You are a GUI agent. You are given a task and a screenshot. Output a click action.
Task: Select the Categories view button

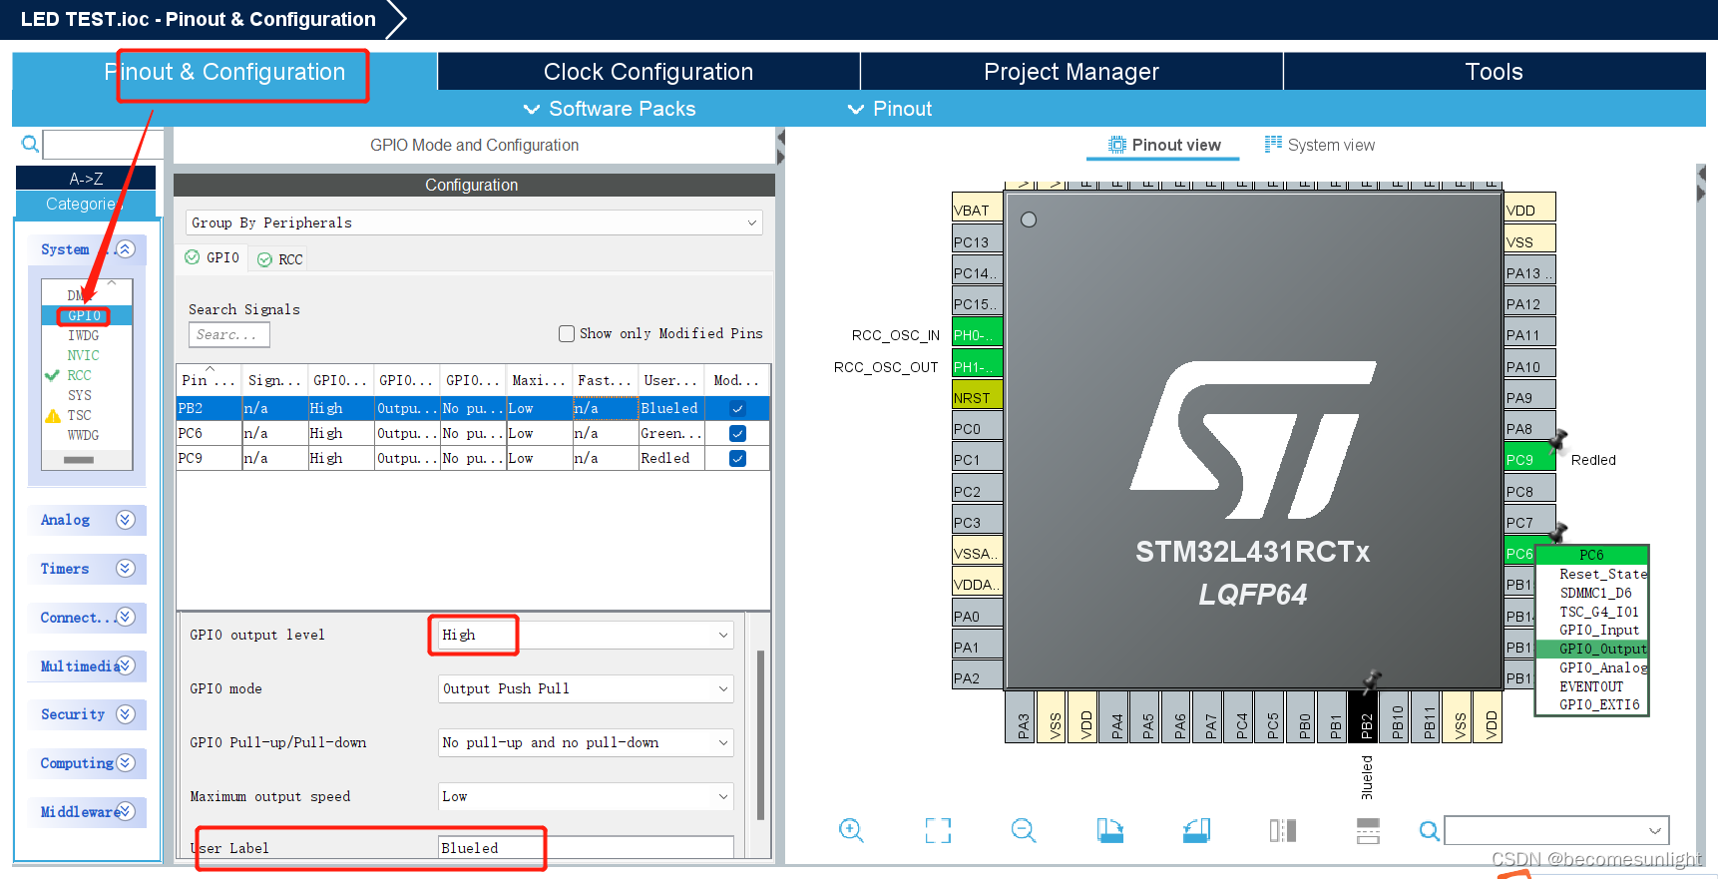pos(86,204)
